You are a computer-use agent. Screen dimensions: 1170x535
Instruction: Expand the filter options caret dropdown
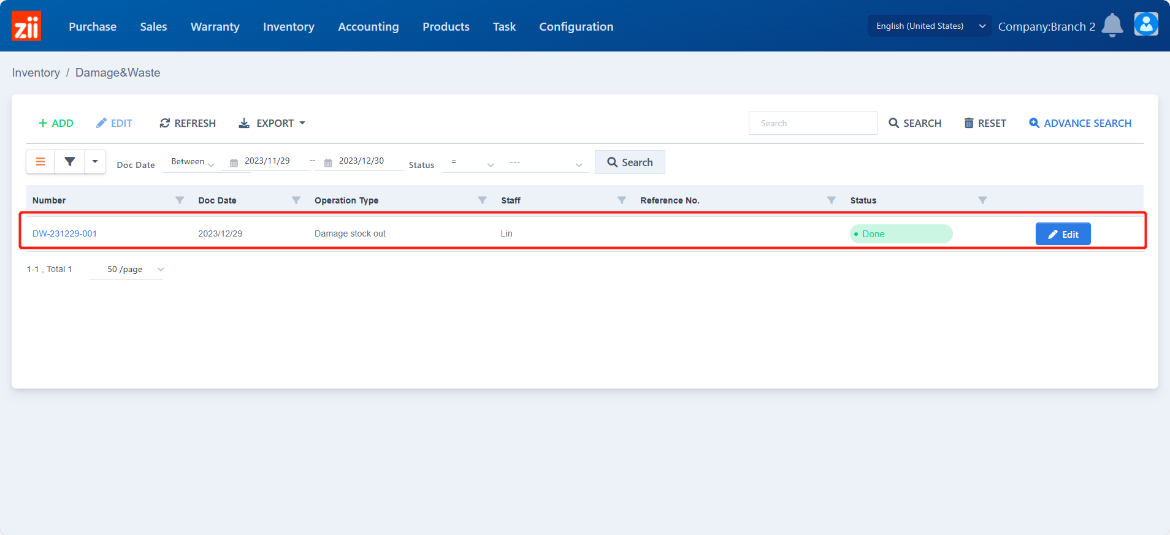coord(95,162)
